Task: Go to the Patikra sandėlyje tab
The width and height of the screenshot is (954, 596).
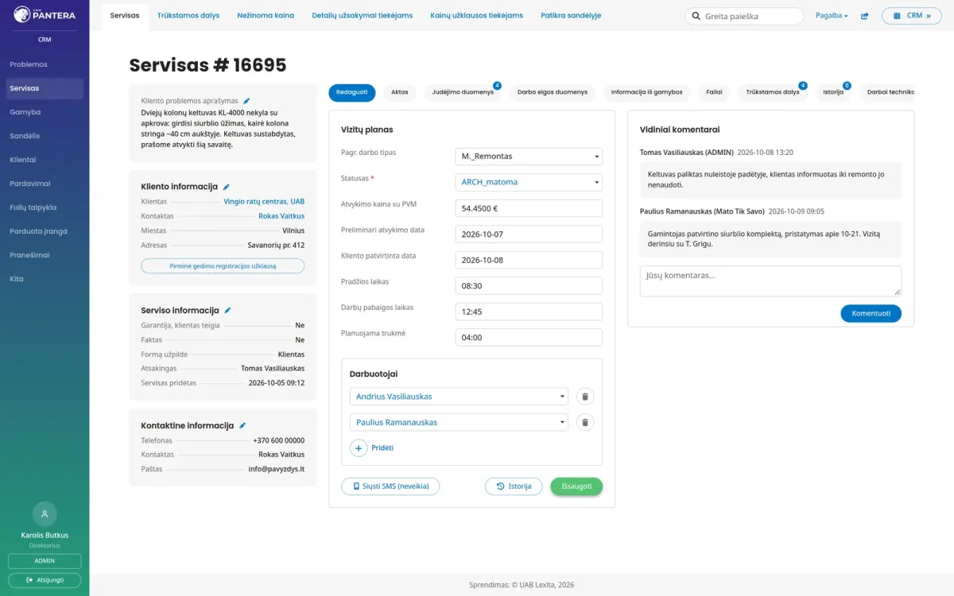Action: 571,16
